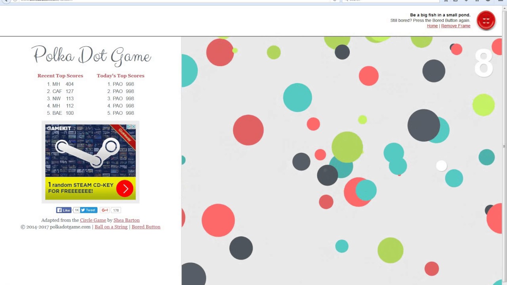Click the red Bored Button icon

tap(486, 21)
